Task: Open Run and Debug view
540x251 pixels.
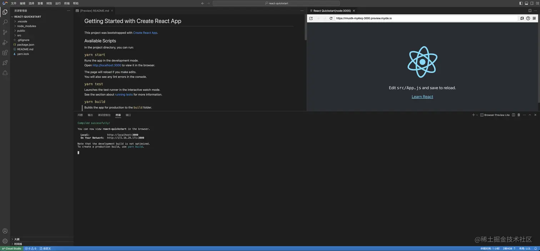Action: click(5, 42)
